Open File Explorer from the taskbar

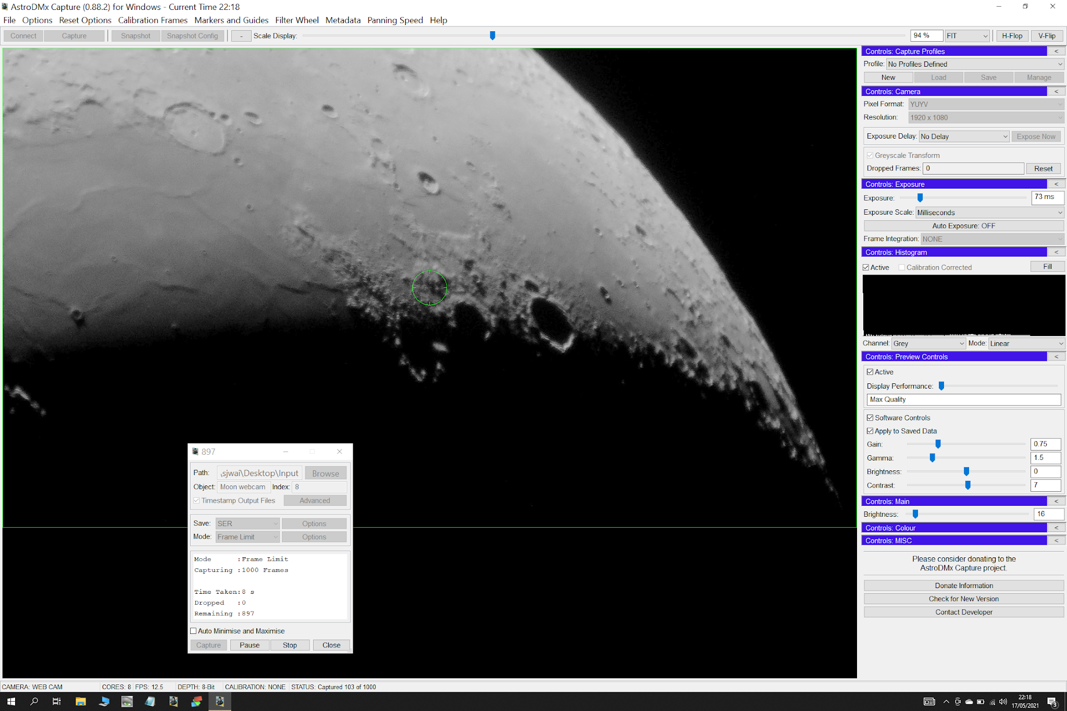click(x=80, y=702)
